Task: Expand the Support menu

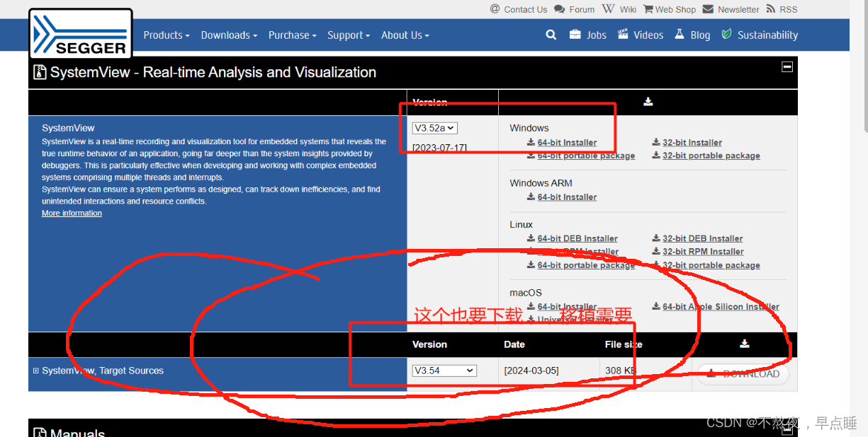Action: pos(349,35)
